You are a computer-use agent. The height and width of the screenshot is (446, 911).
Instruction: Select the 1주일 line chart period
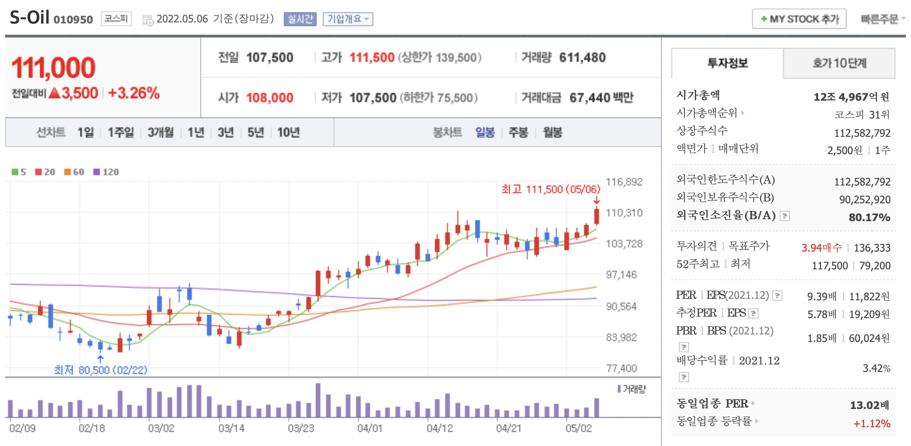(121, 133)
